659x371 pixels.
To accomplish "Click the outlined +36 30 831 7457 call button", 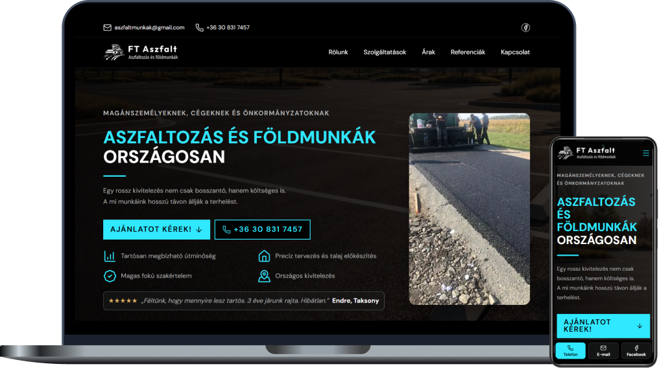I will [262, 230].
